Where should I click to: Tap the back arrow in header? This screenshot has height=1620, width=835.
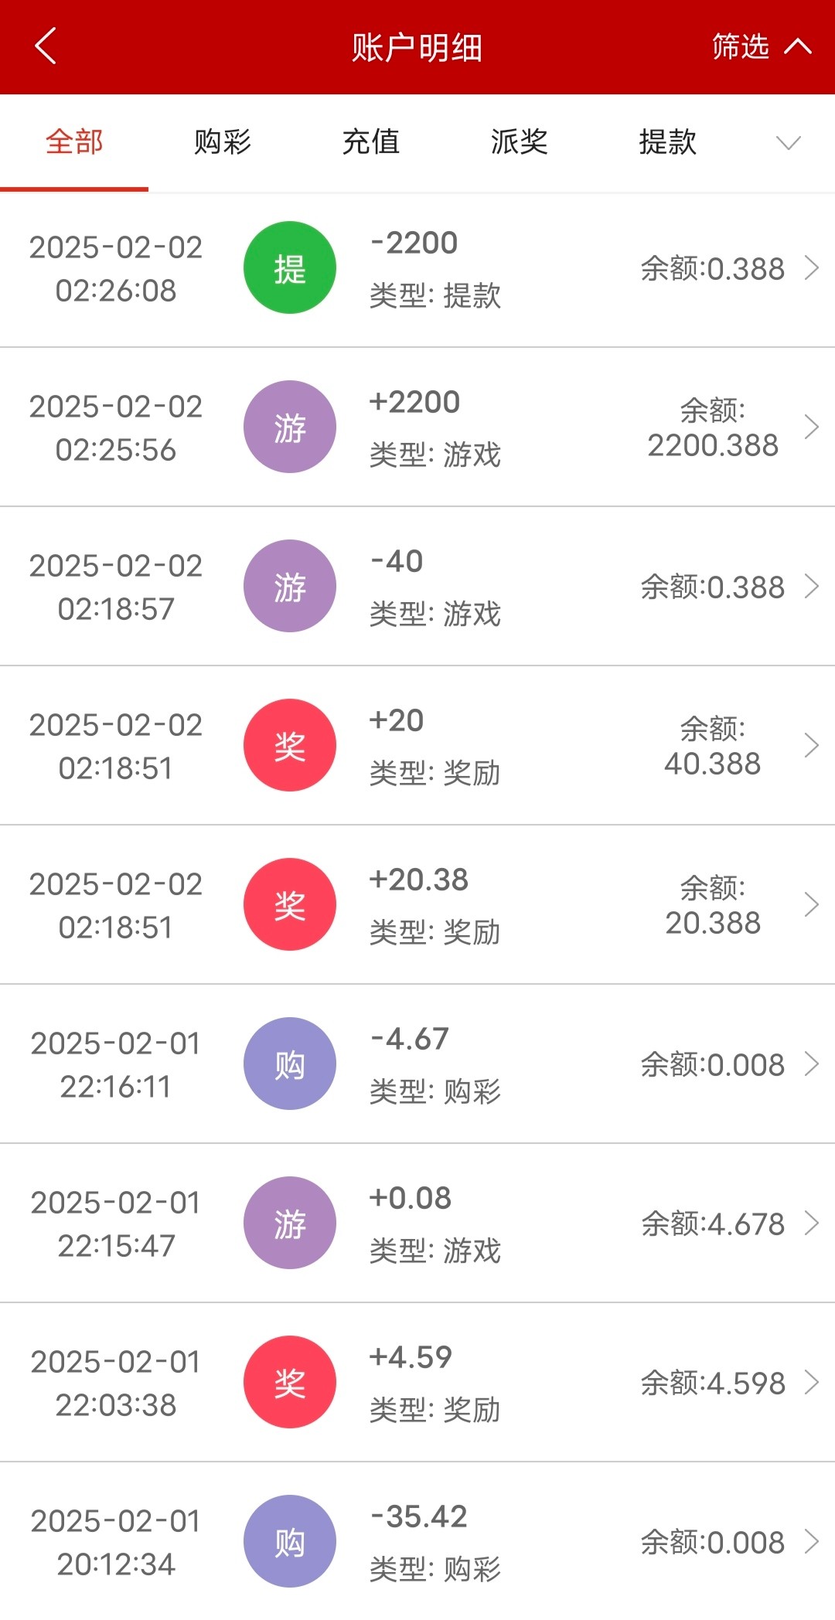pyautogui.click(x=46, y=46)
